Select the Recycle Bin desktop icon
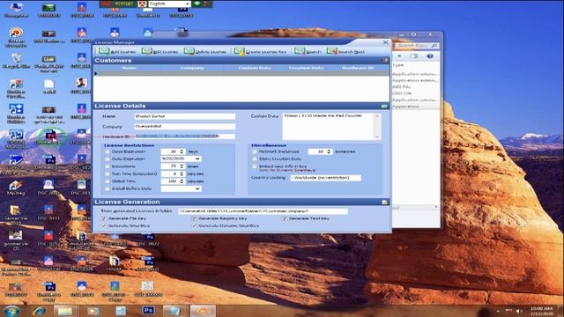 point(16,61)
